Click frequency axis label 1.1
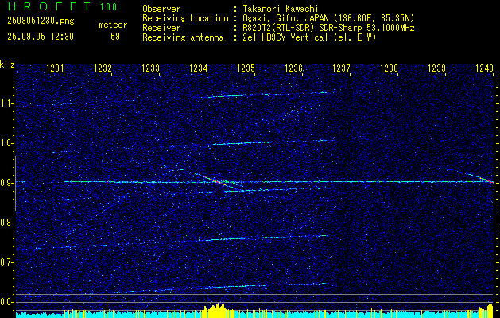The width and height of the screenshot is (500, 318). click(x=6, y=103)
